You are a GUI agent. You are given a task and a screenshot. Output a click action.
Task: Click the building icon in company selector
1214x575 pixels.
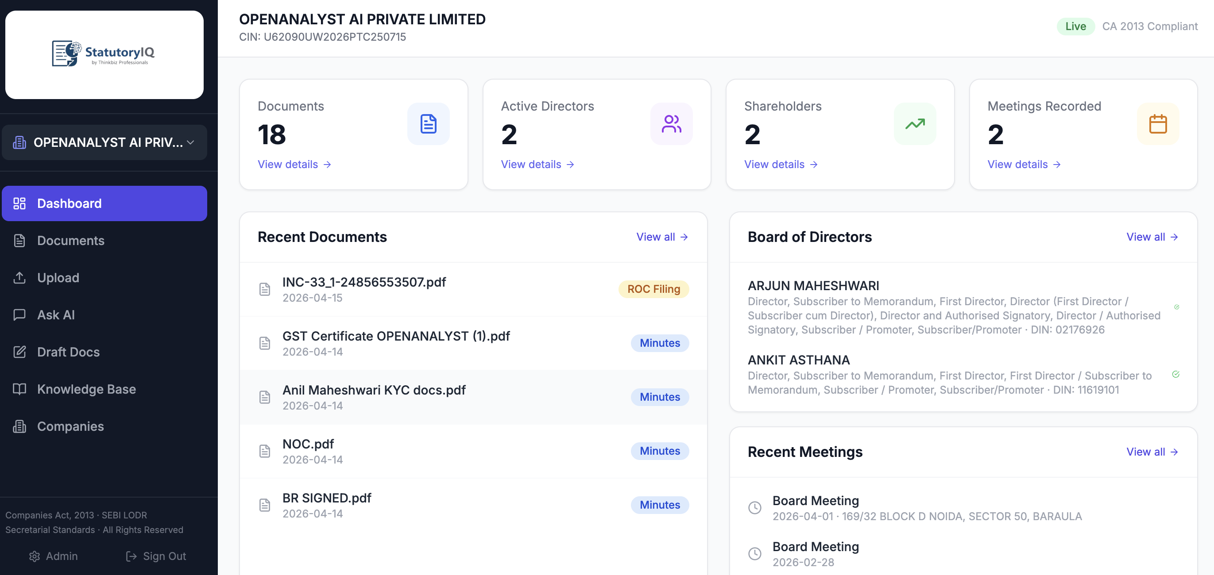(19, 142)
